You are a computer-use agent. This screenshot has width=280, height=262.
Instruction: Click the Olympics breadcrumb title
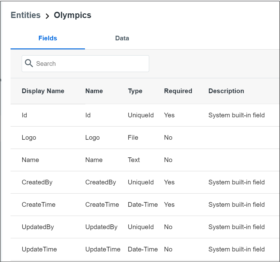73,15
